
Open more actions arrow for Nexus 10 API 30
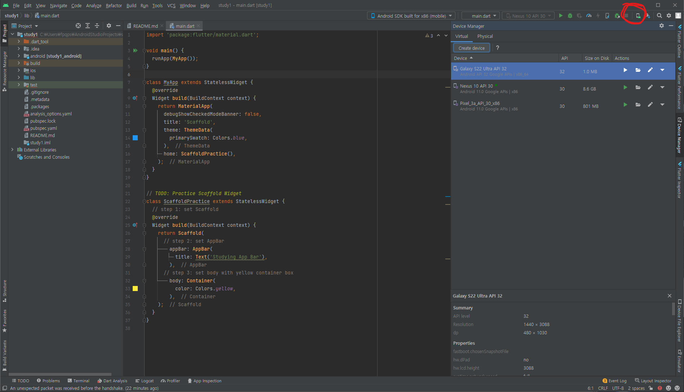662,87
